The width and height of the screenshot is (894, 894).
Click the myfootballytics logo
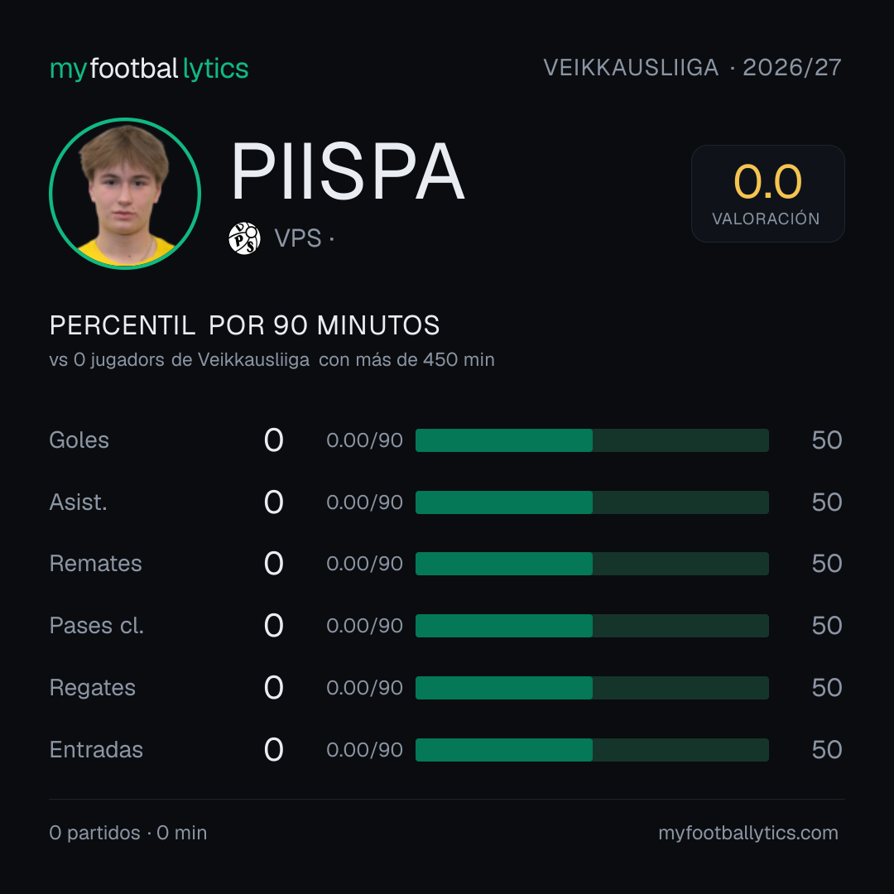click(x=149, y=69)
